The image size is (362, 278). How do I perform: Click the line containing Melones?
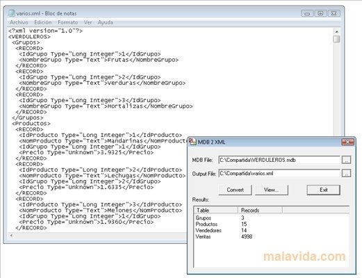[x=101, y=211]
